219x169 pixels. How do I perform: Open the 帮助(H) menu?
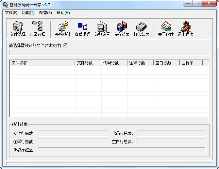(x=63, y=13)
